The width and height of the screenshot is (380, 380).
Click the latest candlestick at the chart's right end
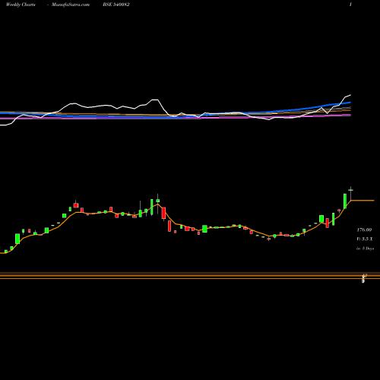(351, 193)
